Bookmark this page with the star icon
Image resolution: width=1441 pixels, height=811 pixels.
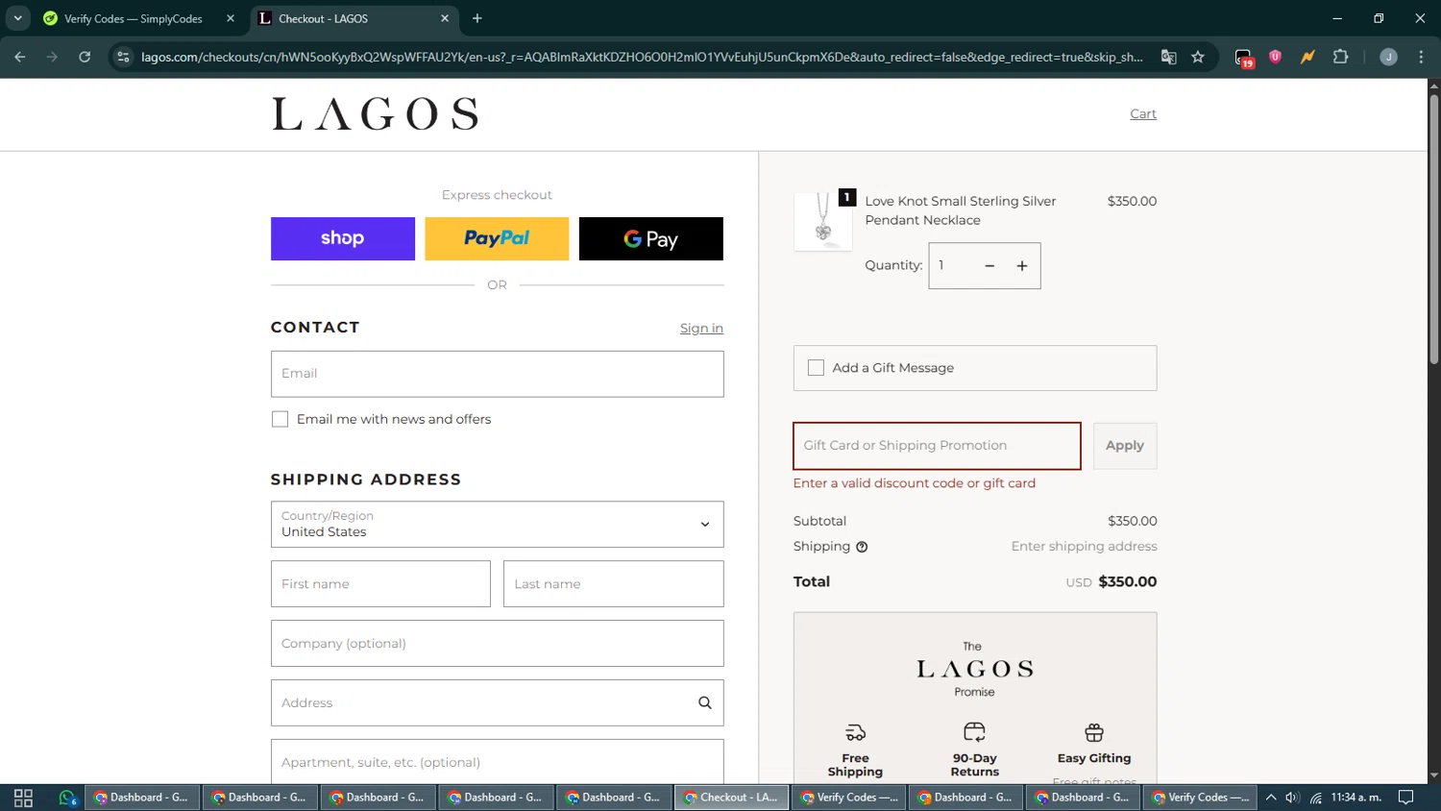1198,57
